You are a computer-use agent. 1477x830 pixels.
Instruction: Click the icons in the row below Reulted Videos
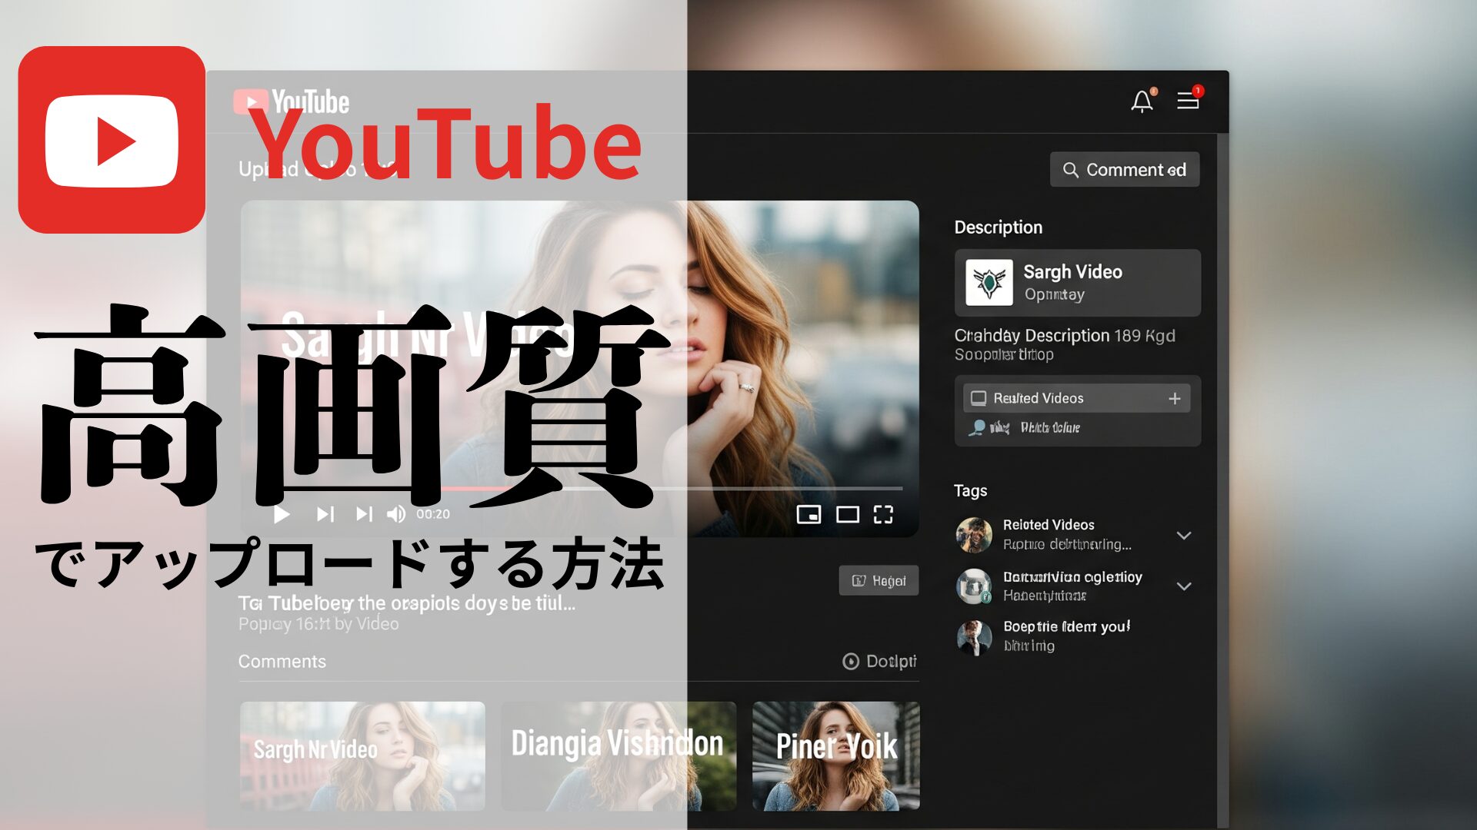pos(989,427)
